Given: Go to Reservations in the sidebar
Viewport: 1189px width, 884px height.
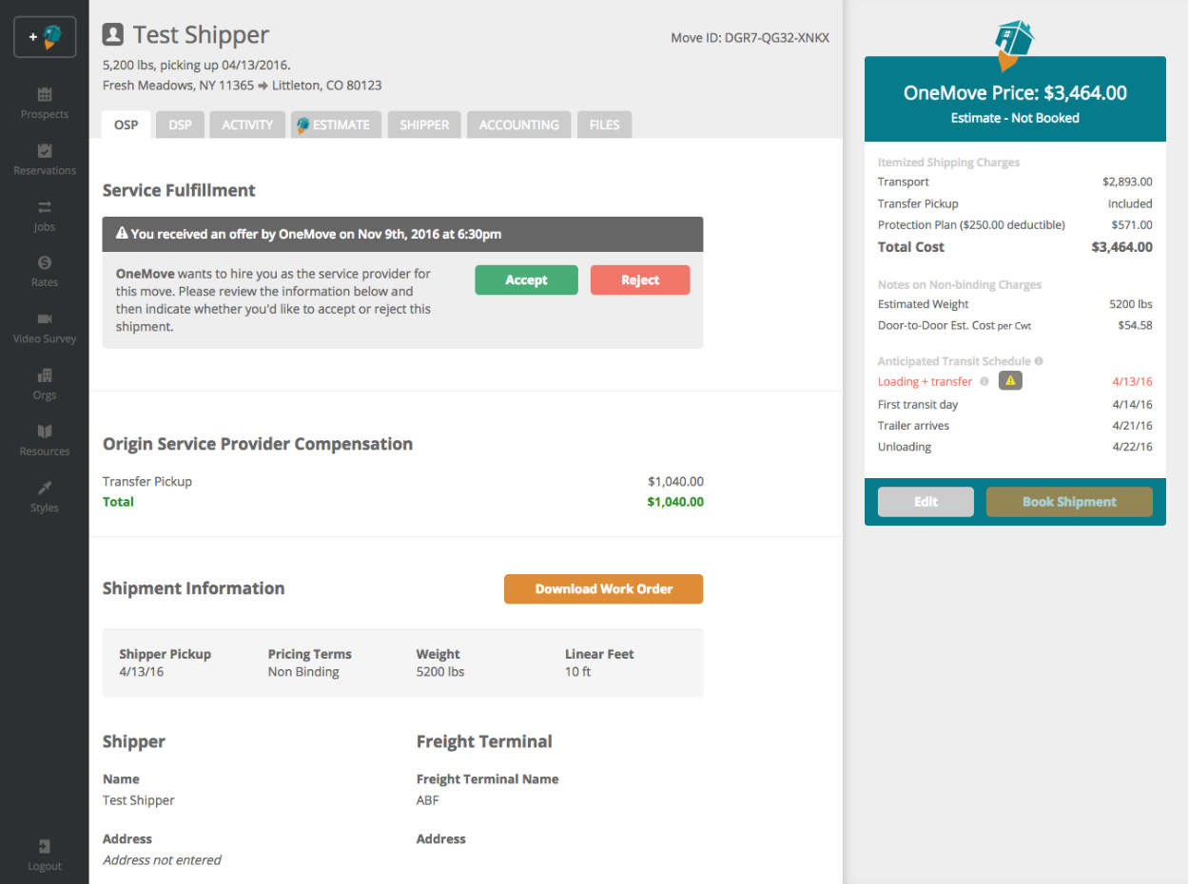Looking at the screenshot, I should [x=45, y=160].
